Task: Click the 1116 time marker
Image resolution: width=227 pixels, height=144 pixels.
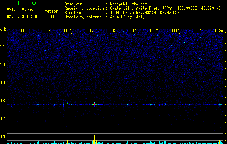Action: (132, 31)
